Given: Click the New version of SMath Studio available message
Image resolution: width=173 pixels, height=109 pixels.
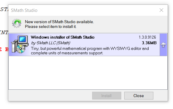Looking at the screenshot, I should pyautogui.click(x=59, y=22).
